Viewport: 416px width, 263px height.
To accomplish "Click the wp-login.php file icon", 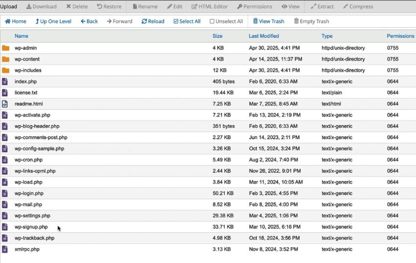I will (5, 193).
